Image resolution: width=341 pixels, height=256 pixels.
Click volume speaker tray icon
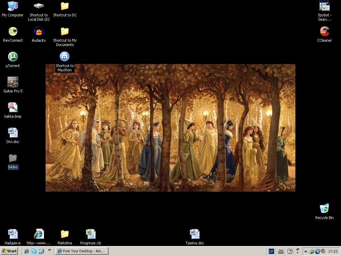pos(323,251)
